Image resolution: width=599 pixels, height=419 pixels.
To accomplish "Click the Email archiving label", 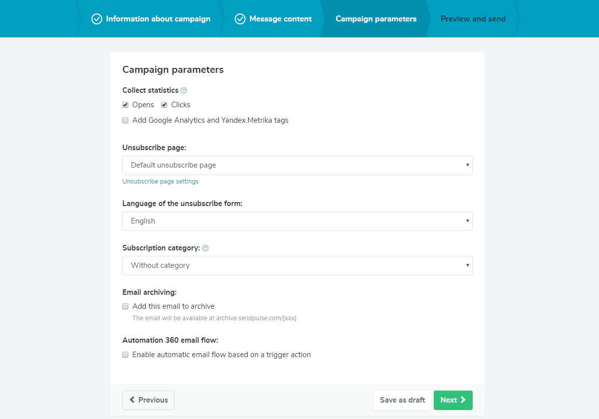I will coord(149,292).
